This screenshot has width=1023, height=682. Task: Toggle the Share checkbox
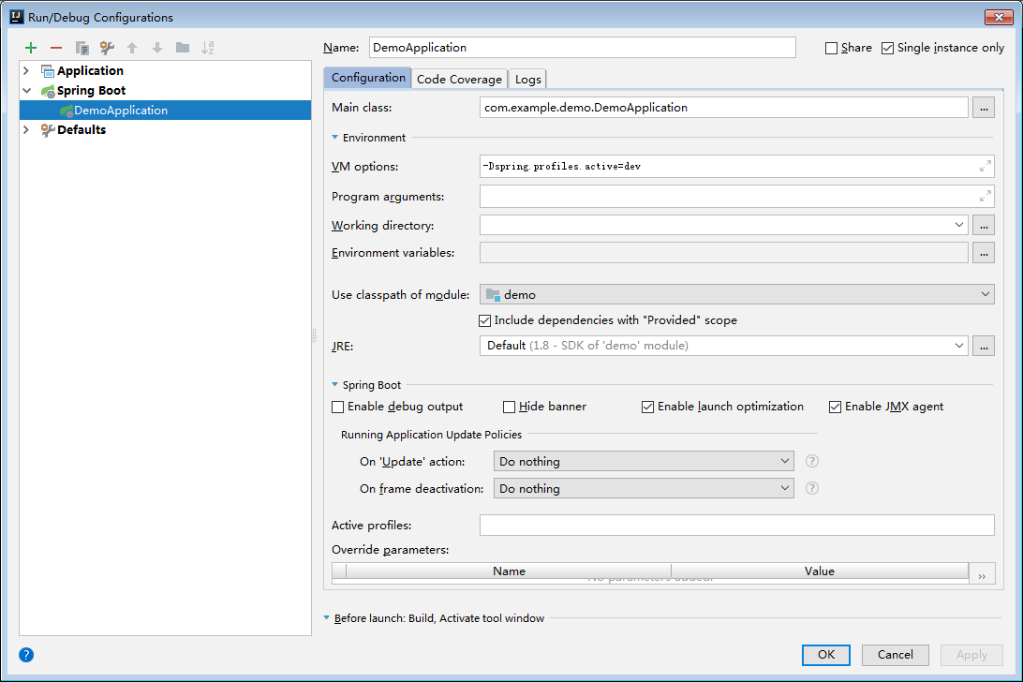click(831, 49)
